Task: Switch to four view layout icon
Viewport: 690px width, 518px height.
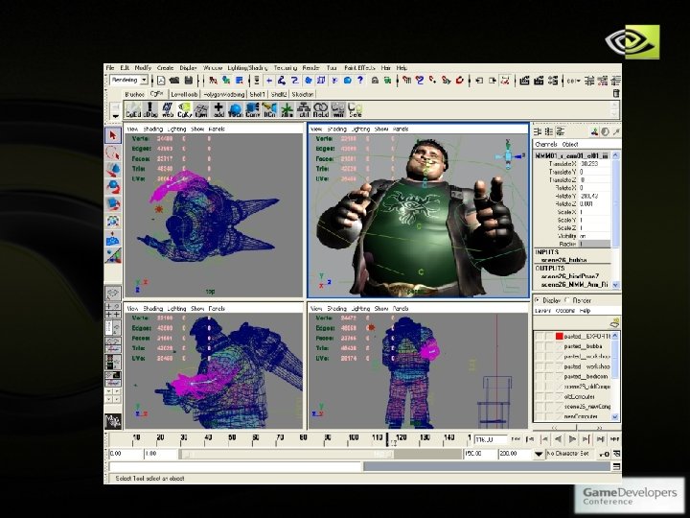Action: pyautogui.click(x=113, y=310)
